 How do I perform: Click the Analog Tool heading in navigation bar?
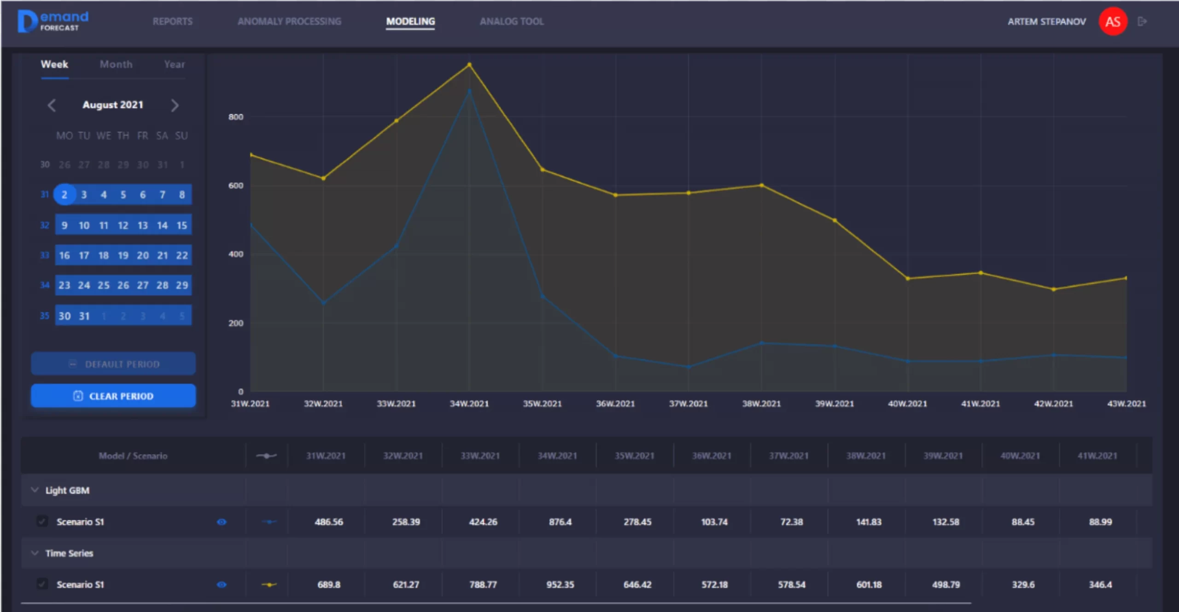[511, 22]
